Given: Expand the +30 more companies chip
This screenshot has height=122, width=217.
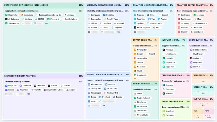Looking at the screenshot, I should [x=46, y=23].
